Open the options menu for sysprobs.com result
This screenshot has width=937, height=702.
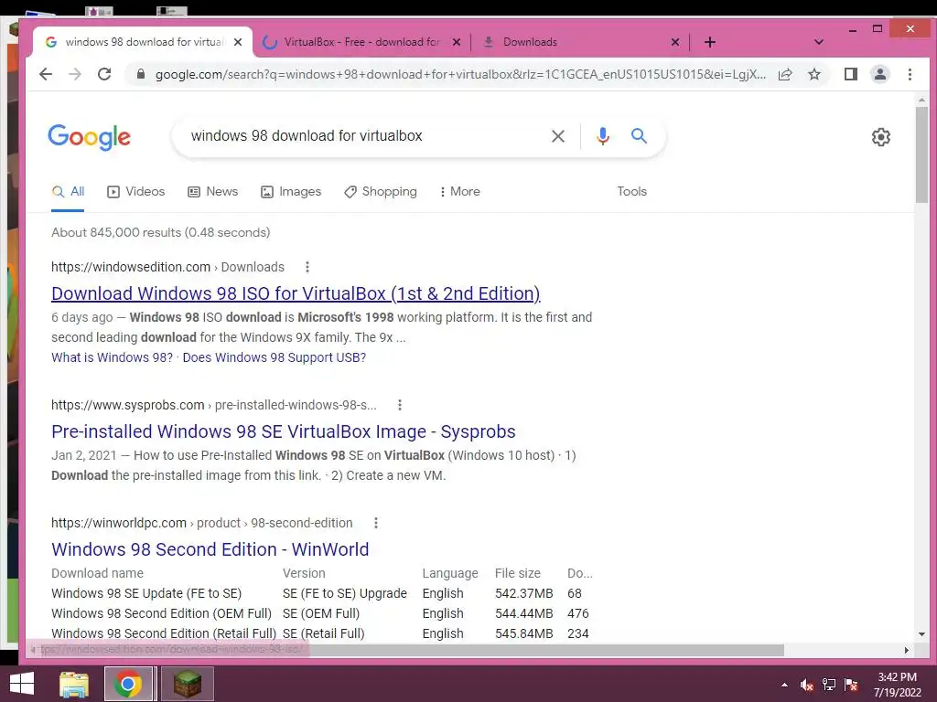pyautogui.click(x=400, y=405)
